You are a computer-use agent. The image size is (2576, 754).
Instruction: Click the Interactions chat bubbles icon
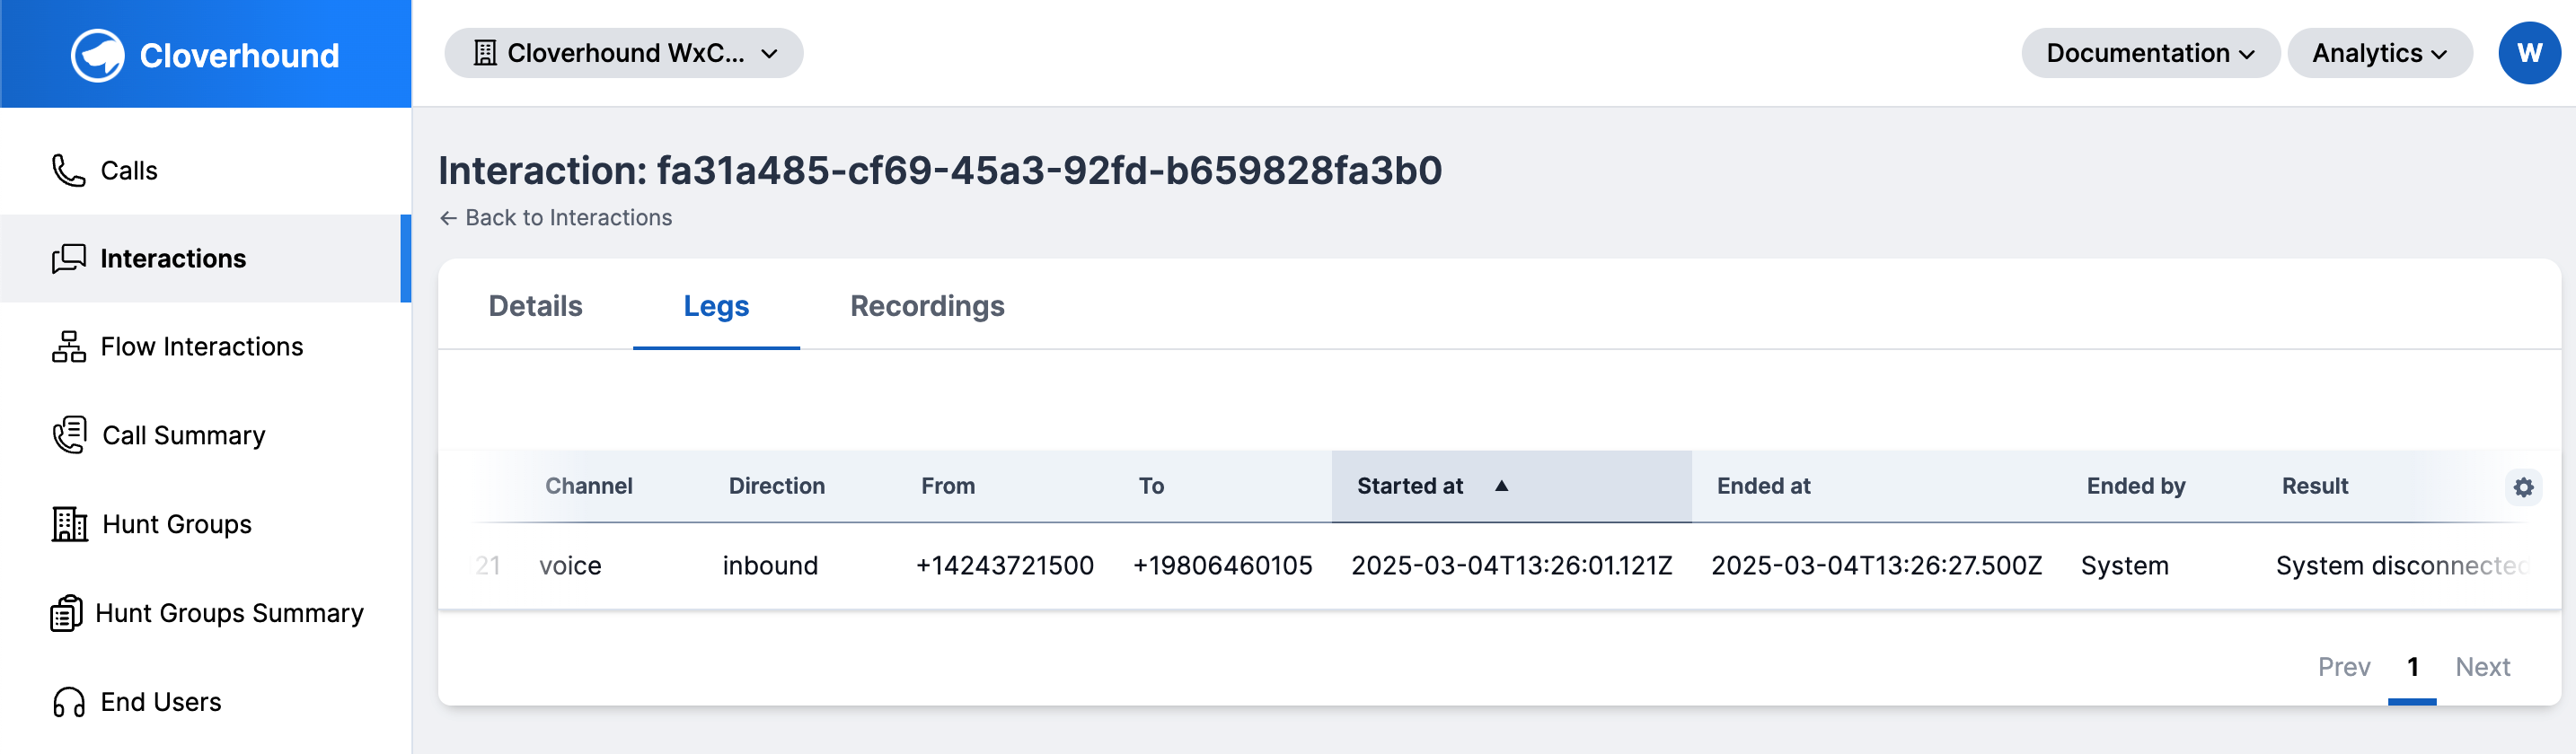[68, 259]
